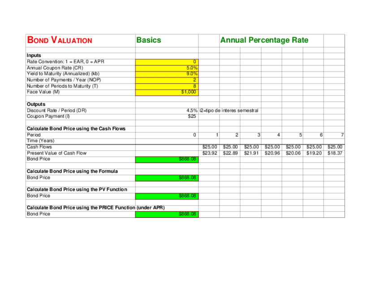Select the 'Time (Years)' row label
380x293 pixels.
point(40,141)
